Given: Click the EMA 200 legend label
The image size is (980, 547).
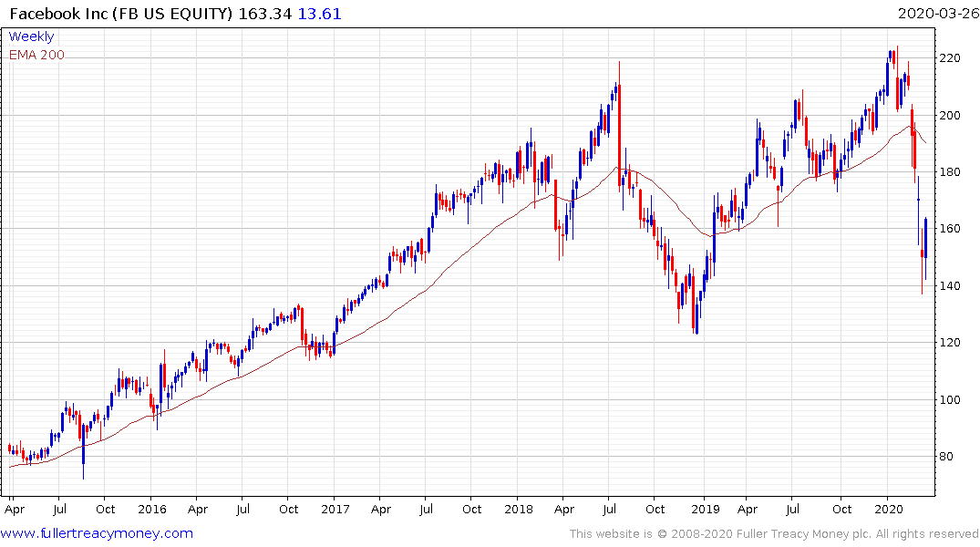Looking at the screenshot, I should (x=36, y=55).
